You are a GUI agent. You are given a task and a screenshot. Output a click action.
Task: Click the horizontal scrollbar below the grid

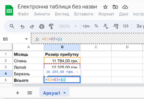click(x=79, y=85)
